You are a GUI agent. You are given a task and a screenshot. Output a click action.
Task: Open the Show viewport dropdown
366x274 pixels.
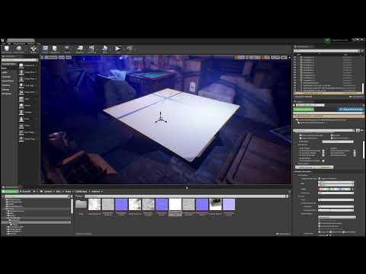[69, 58]
